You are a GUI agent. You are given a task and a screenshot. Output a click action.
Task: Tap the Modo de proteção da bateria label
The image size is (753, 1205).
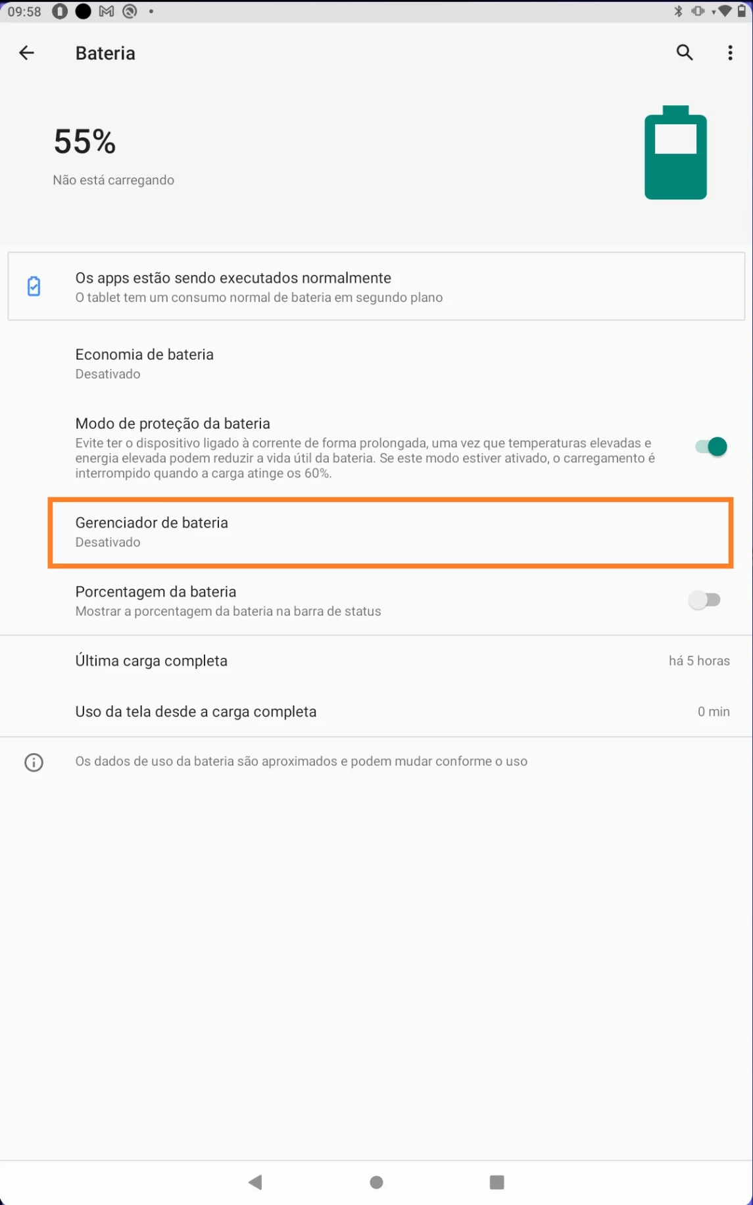[173, 424]
